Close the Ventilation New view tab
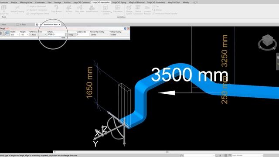Screen dimensions: 279x157 pos(59,24)
